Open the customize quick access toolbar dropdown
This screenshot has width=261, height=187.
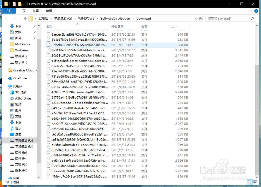pyautogui.click(x=24, y=4)
